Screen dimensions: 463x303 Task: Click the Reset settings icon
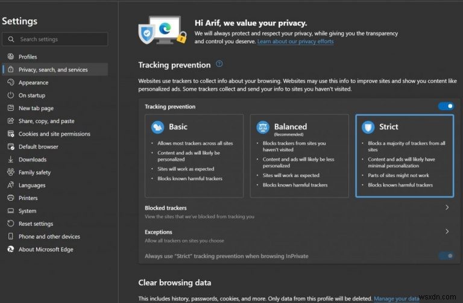click(11, 223)
